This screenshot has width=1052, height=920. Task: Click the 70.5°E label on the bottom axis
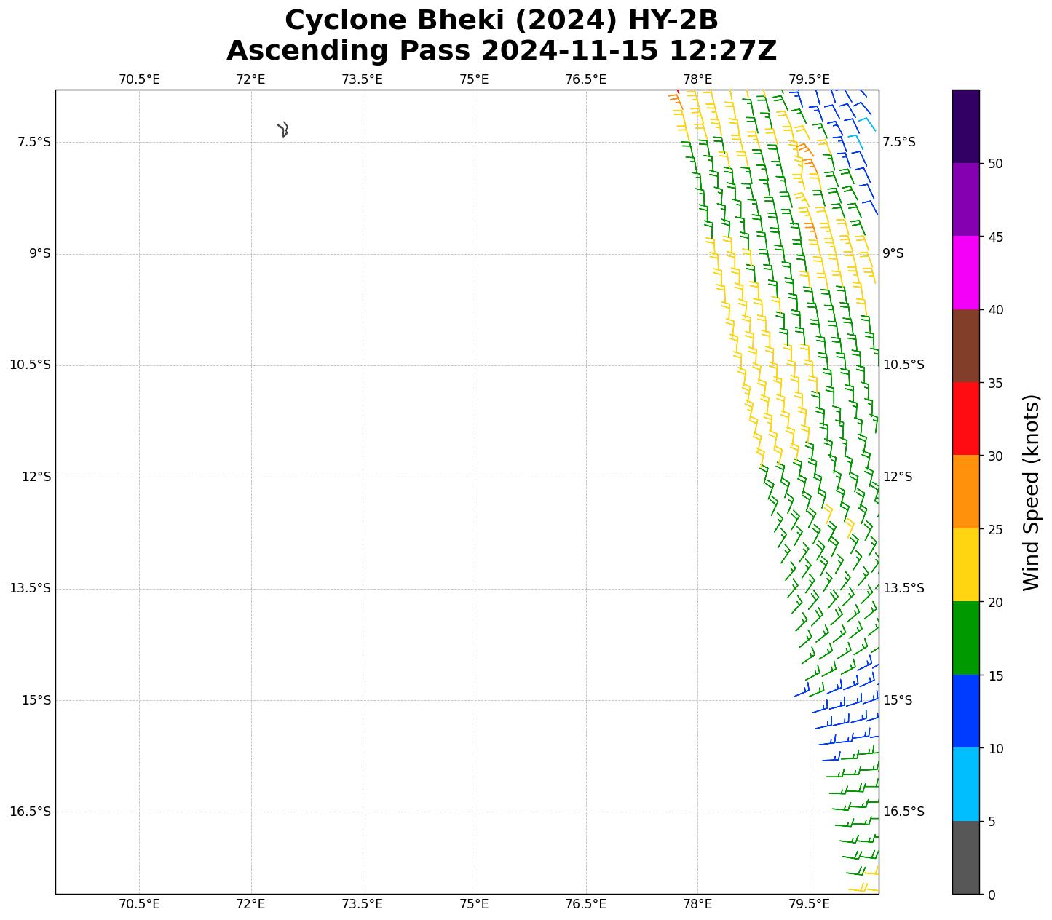pyautogui.click(x=139, y=904)
